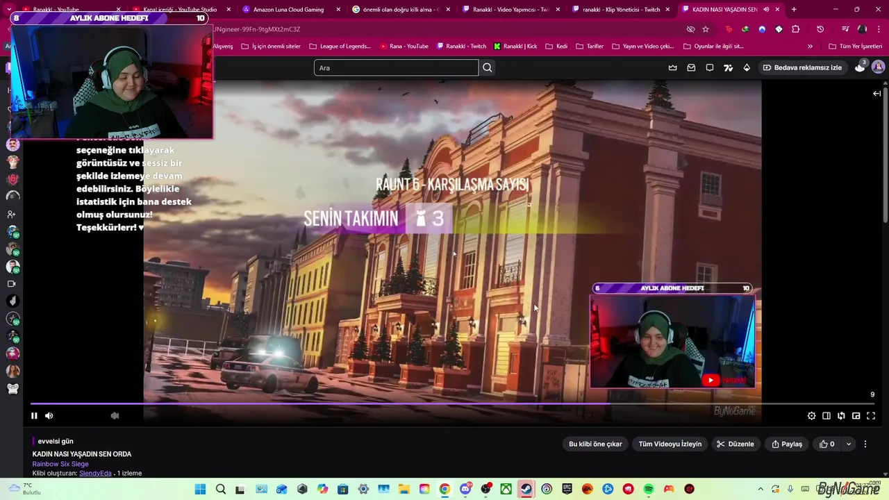Image resolution: width=889 pixels, height=500 pixels.
Task: Click the clip seek progress bar
Action: point(454,403)
